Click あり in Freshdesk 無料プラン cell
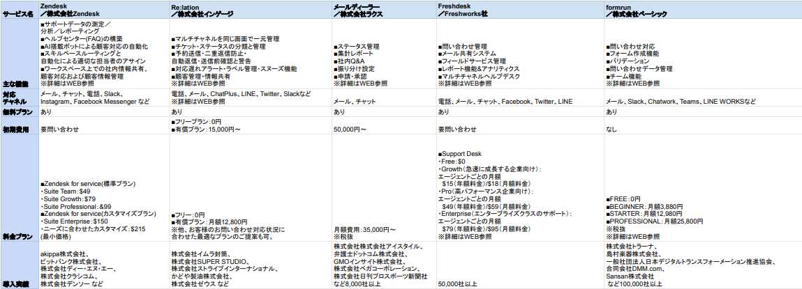802x289 pixels. point(443,111)
